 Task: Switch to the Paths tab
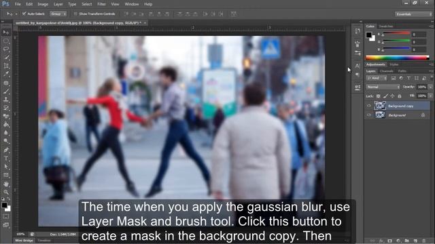click(402, 71)
